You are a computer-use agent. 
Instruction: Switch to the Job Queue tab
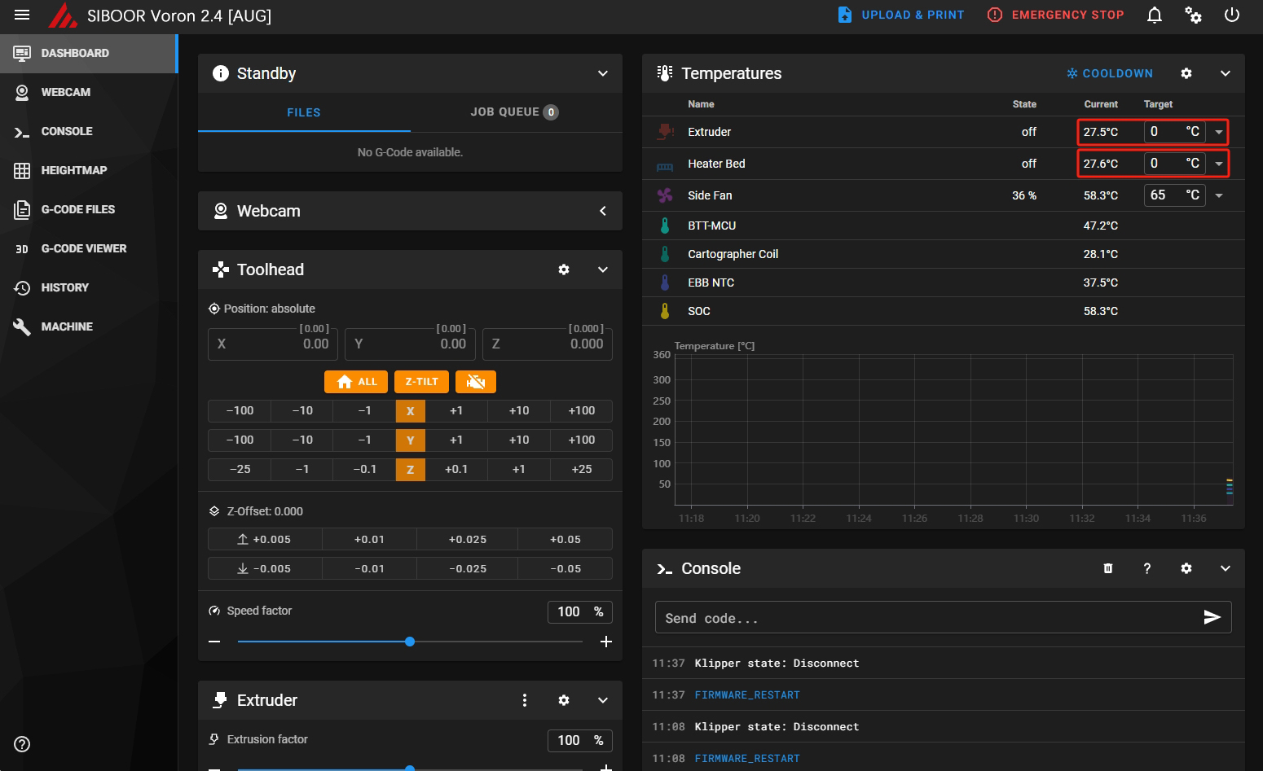point(513,112)
